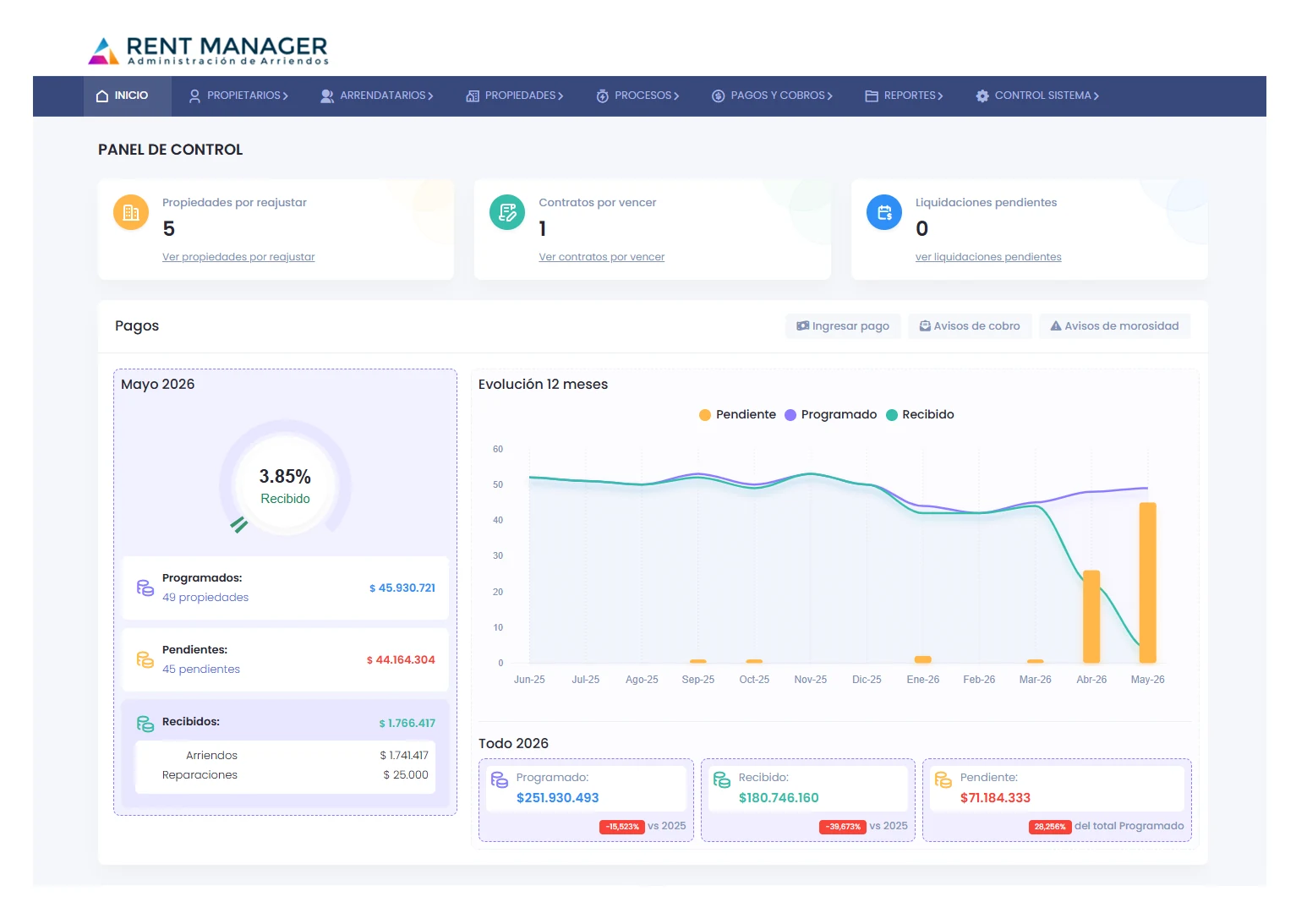Screen dimensions: 1296x913
Task: Click the money icon on Ingresar pago
Action: [x=803, y=325]
